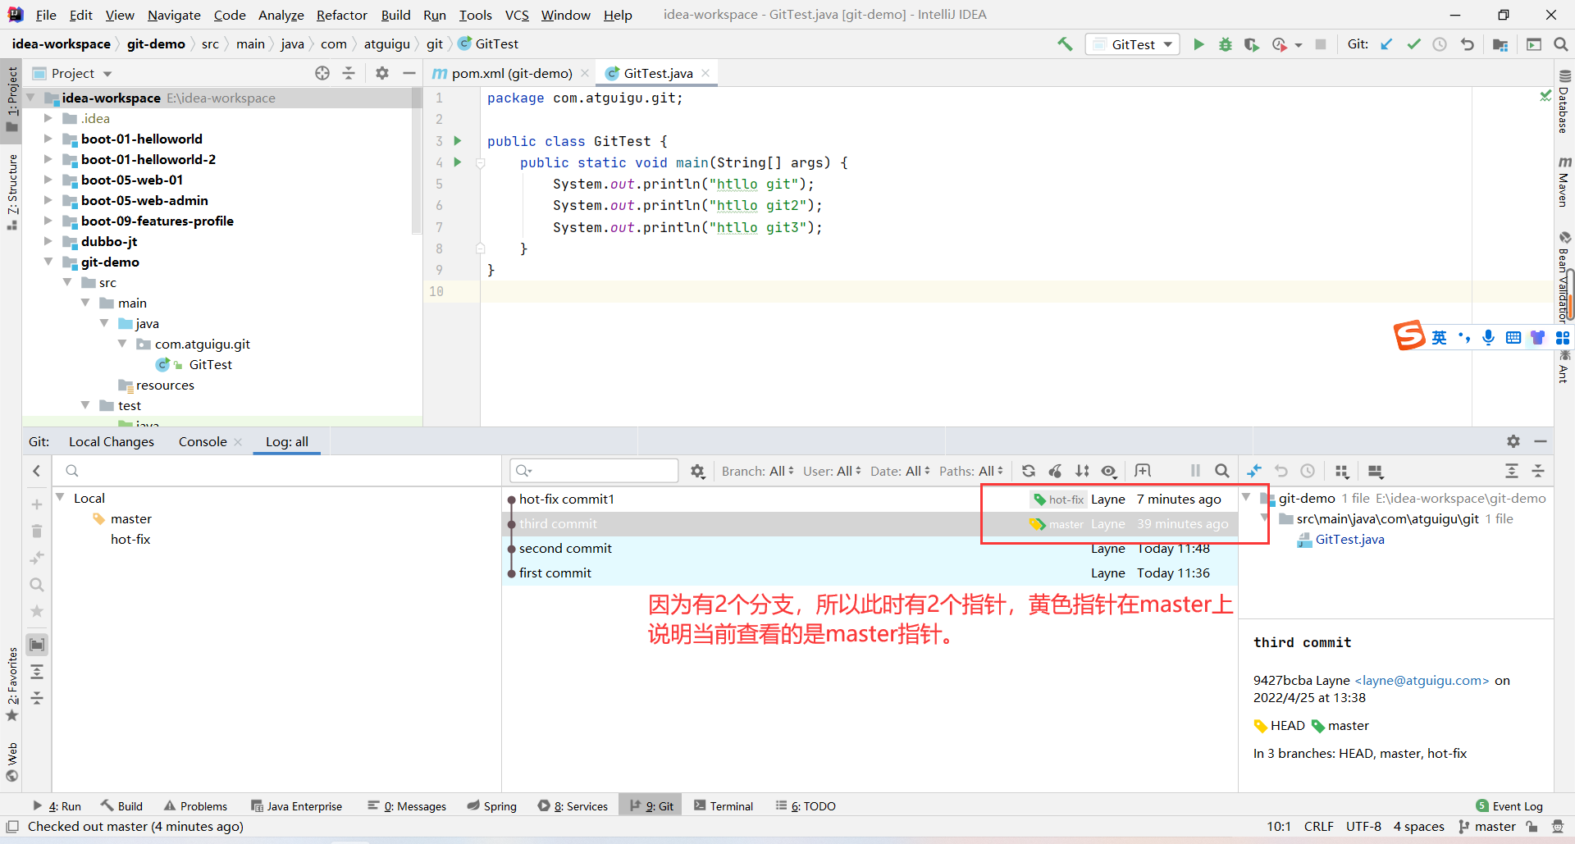Image resolution: width=1575 pixels, height=844 pixels.
Task: Open Project panel settings gear
Action: (x=381, y=73)
